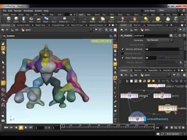Open the Assets menu

(x=38, y=11)
